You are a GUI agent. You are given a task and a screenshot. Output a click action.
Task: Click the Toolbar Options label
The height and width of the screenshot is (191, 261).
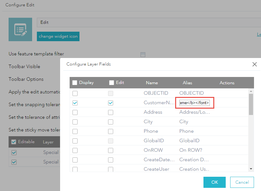tap(26, 79)
